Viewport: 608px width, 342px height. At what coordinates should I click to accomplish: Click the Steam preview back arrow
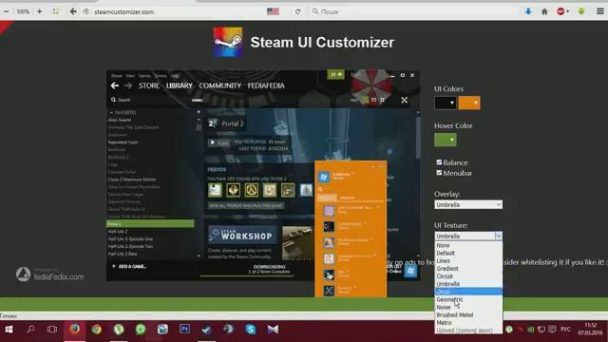(114, 85)
